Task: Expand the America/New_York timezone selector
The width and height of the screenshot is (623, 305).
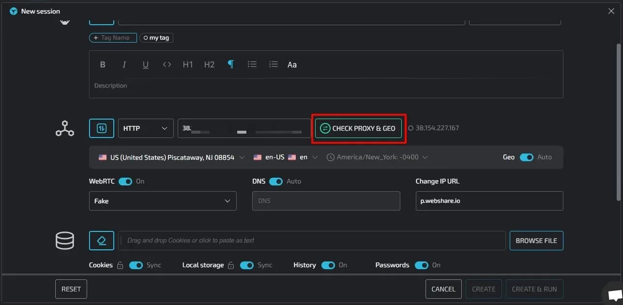Action: click(x=377, y=157)
